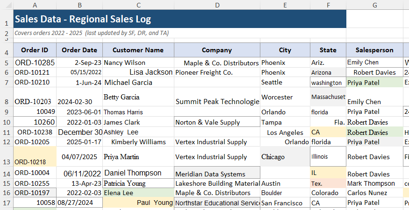Click the Sales Data title cell
The width and height of the screenshot is (409, 210).
pos(179,19)
